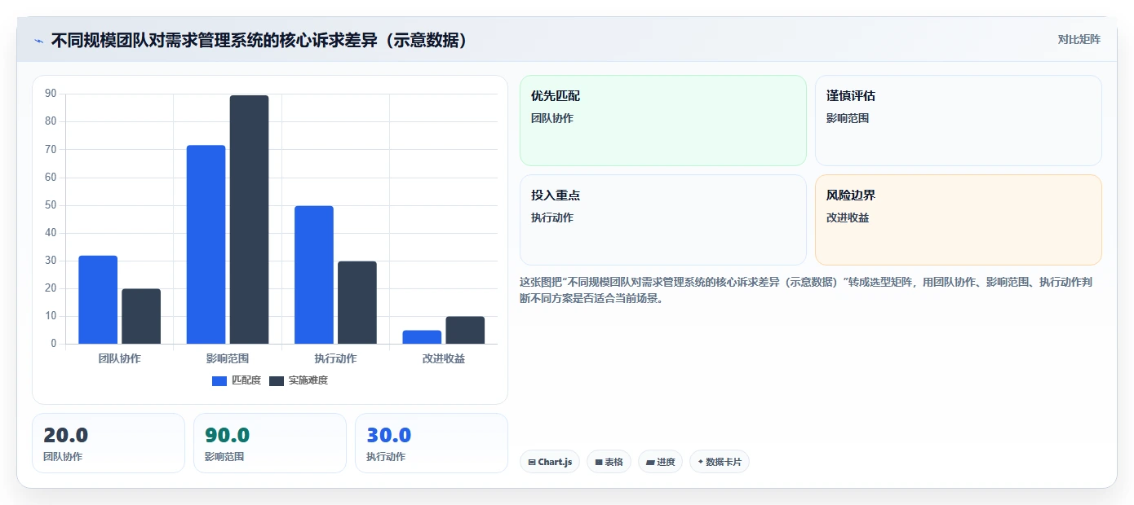Click the icon inside the Chart.js tag
Screen dimensions: 1134x505
coord(532,463)
